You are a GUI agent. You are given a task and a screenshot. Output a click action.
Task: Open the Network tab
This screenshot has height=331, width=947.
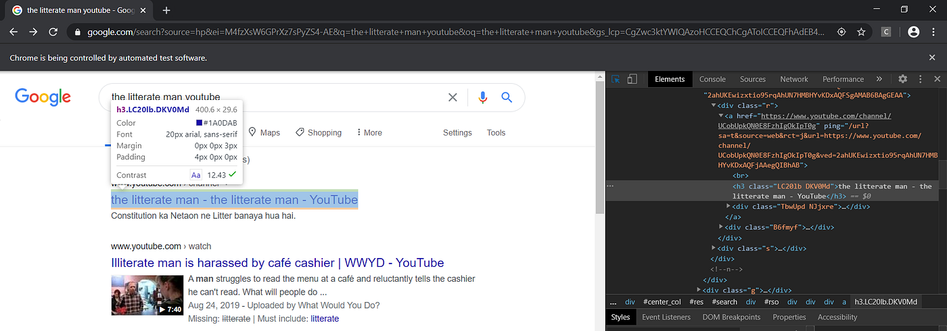[x=793, y=79]
